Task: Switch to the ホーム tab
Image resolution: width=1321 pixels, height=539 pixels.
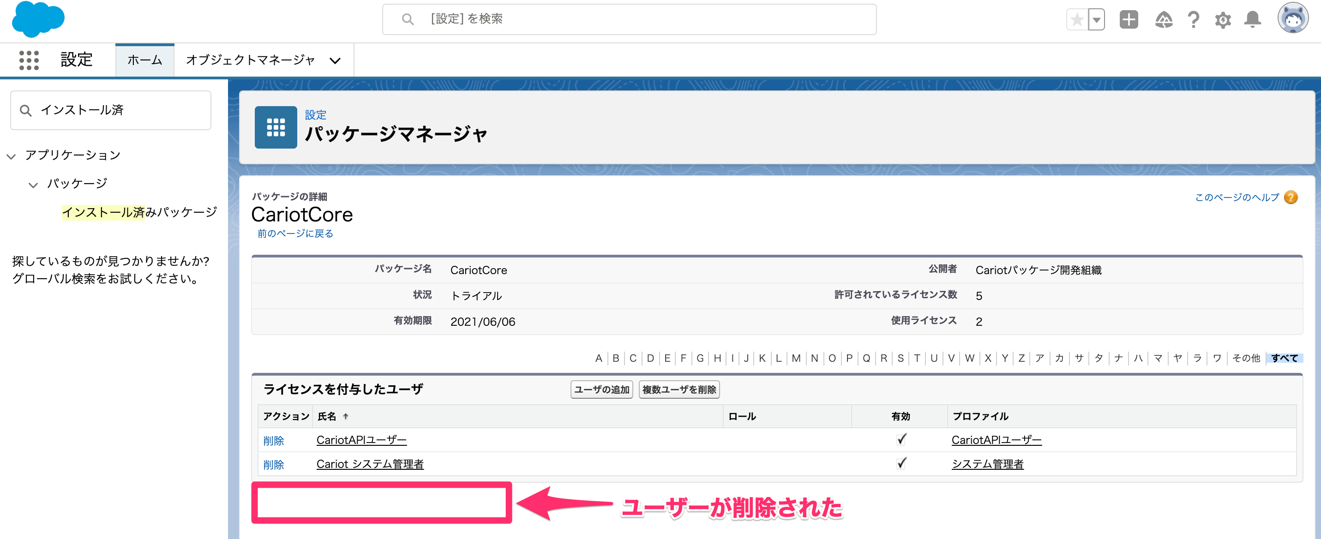Action: point(144,60)
